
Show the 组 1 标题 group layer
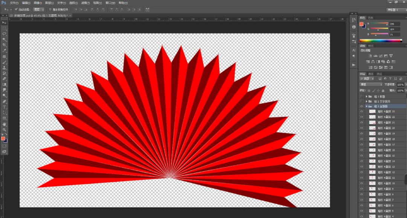[361, 96]
